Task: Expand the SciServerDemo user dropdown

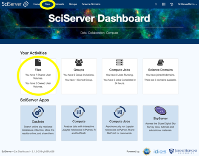Action: 187,4
